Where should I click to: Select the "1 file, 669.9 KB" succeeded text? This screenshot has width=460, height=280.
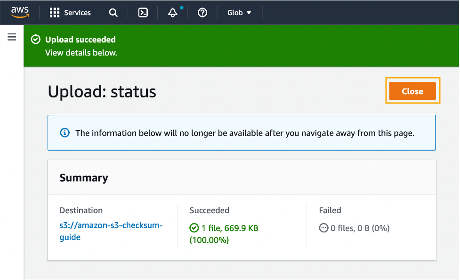tap(230, 228)
